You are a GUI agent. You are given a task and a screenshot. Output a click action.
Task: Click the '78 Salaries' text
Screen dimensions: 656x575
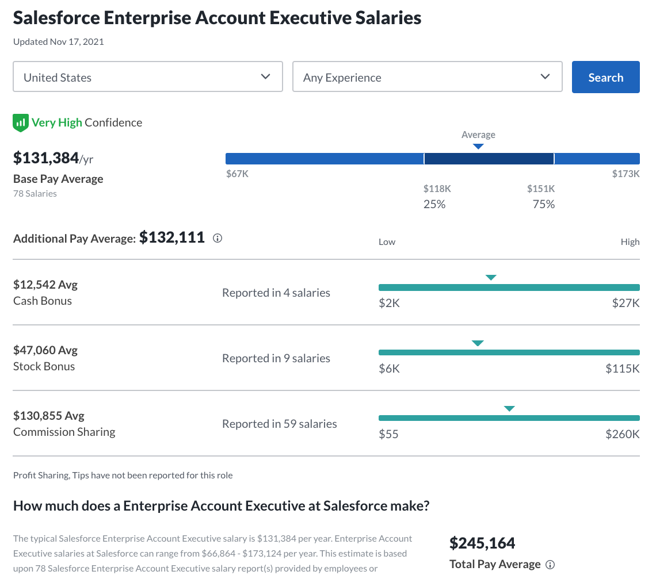[x=35, y=194]
